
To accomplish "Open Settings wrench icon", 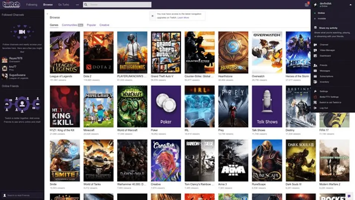I will click(315, 91).
